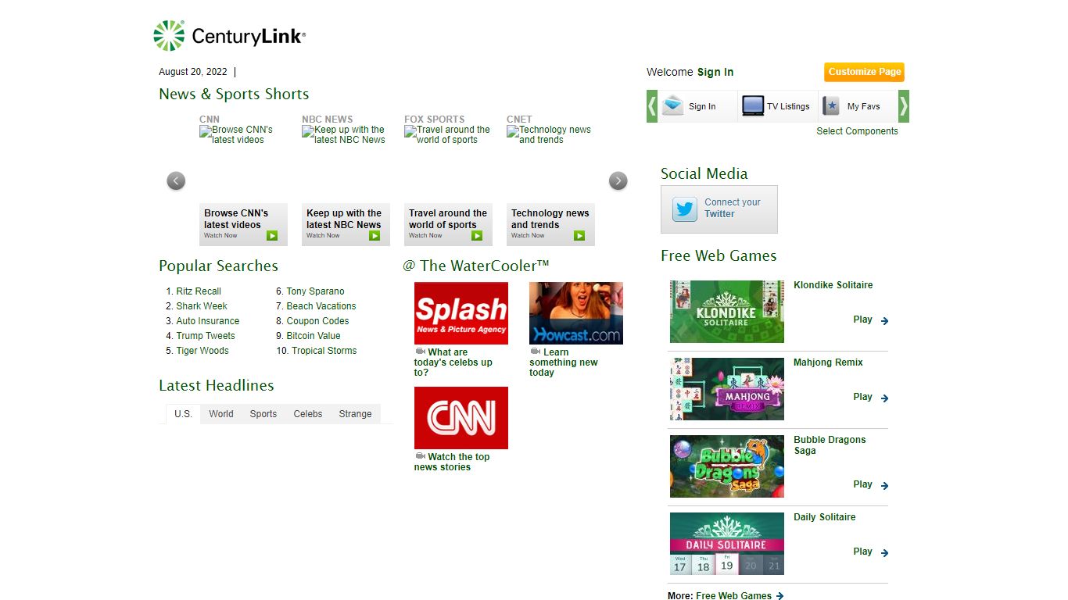Open the Howcast.com thumbnail

pos(576,313)
